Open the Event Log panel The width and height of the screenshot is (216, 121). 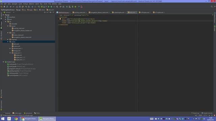point(195,113)
